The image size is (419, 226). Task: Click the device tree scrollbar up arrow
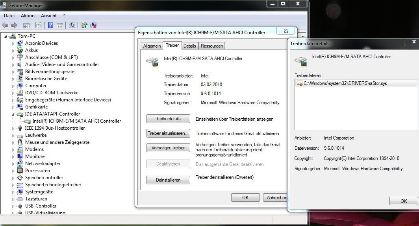(x=303, y=36)
